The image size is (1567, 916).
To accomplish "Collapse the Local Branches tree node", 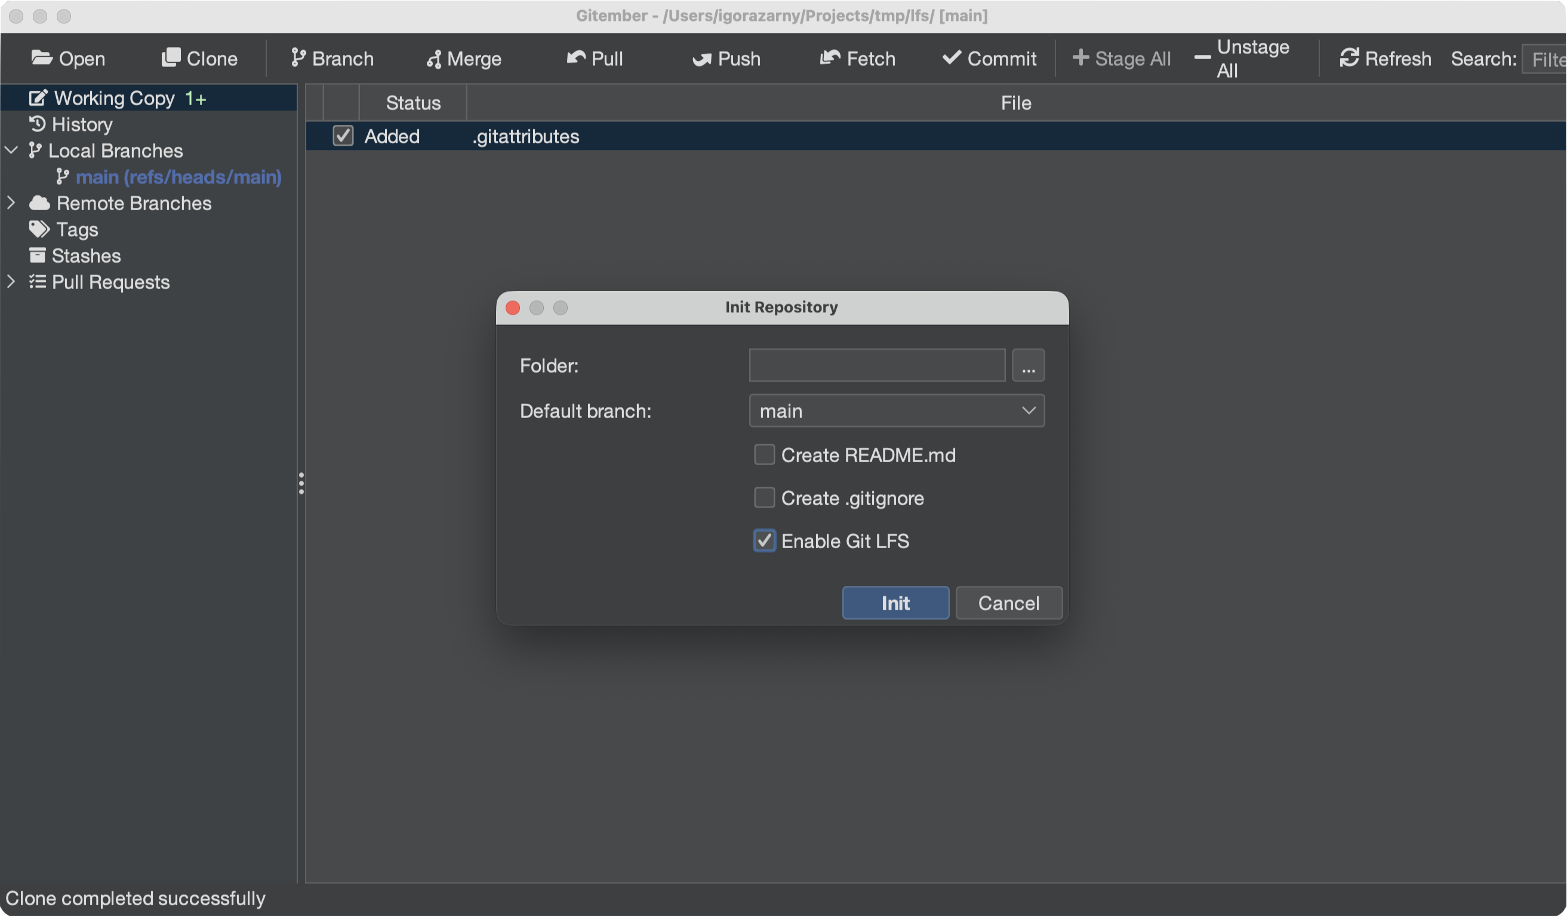I will pyautogui.click(x=11, y=150).
